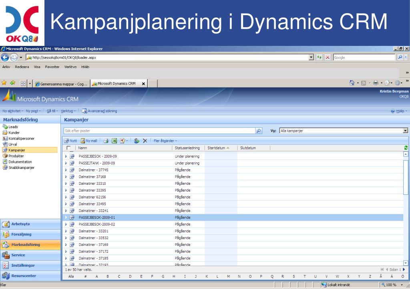
Task: Click the Add to Favorites star-plus icon
Action: [x=12, y=83]
